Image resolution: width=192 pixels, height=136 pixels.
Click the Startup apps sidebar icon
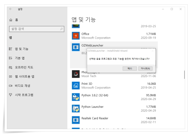click(x=11, y=95)
